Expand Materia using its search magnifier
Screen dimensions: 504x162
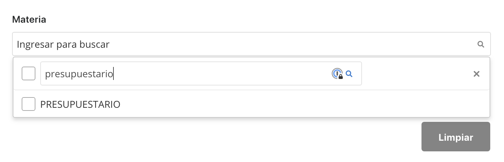tap(481, 44)
